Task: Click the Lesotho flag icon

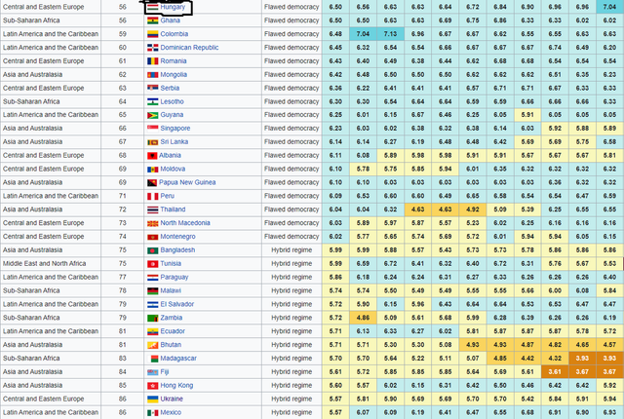Action: (153, 101)
